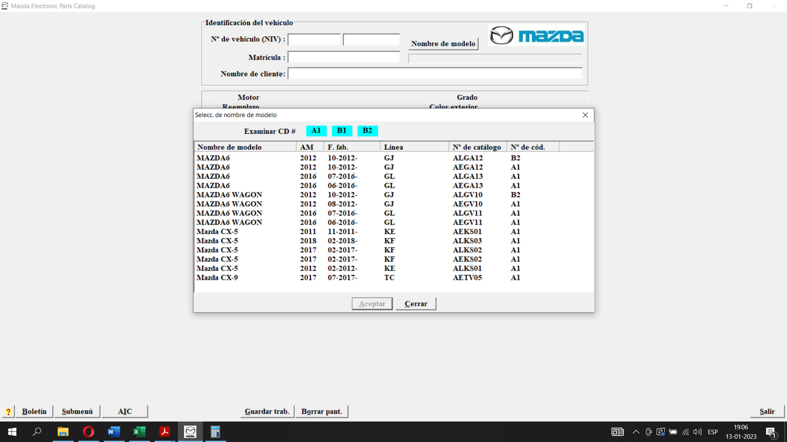Focus first NIV vehicle number field
The width and height of the screenshot is (787, 442).
(x=314, y=39)
